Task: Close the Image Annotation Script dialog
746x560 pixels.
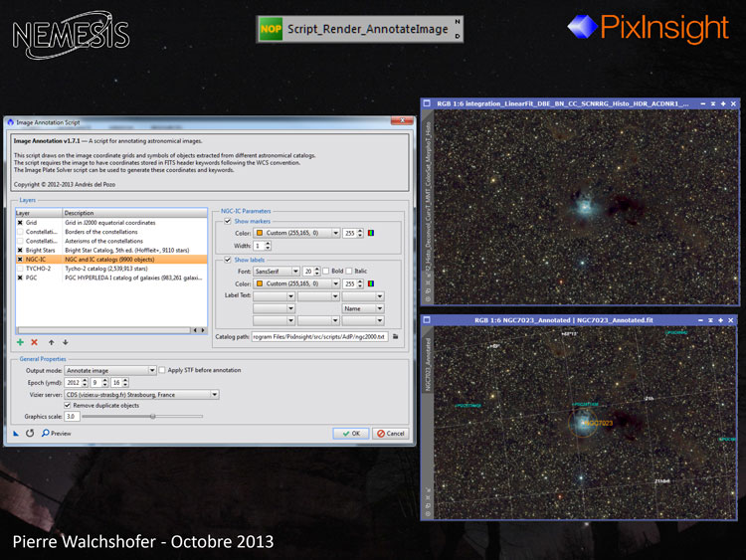Action: (402, 120)
